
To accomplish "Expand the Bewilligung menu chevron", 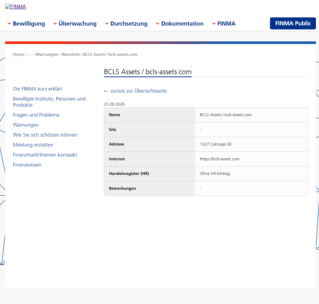I will click(x=9, y=24).
